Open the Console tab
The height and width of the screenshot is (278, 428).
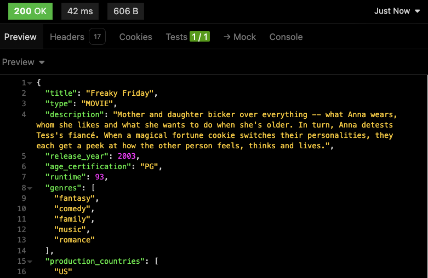[x=286, y=37]
